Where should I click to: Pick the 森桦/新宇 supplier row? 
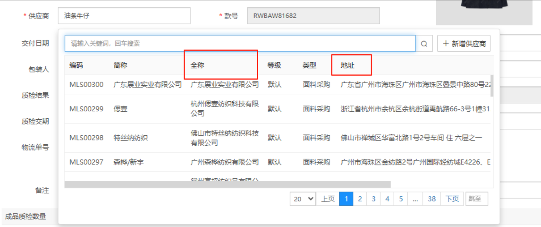tap(129, 162)
